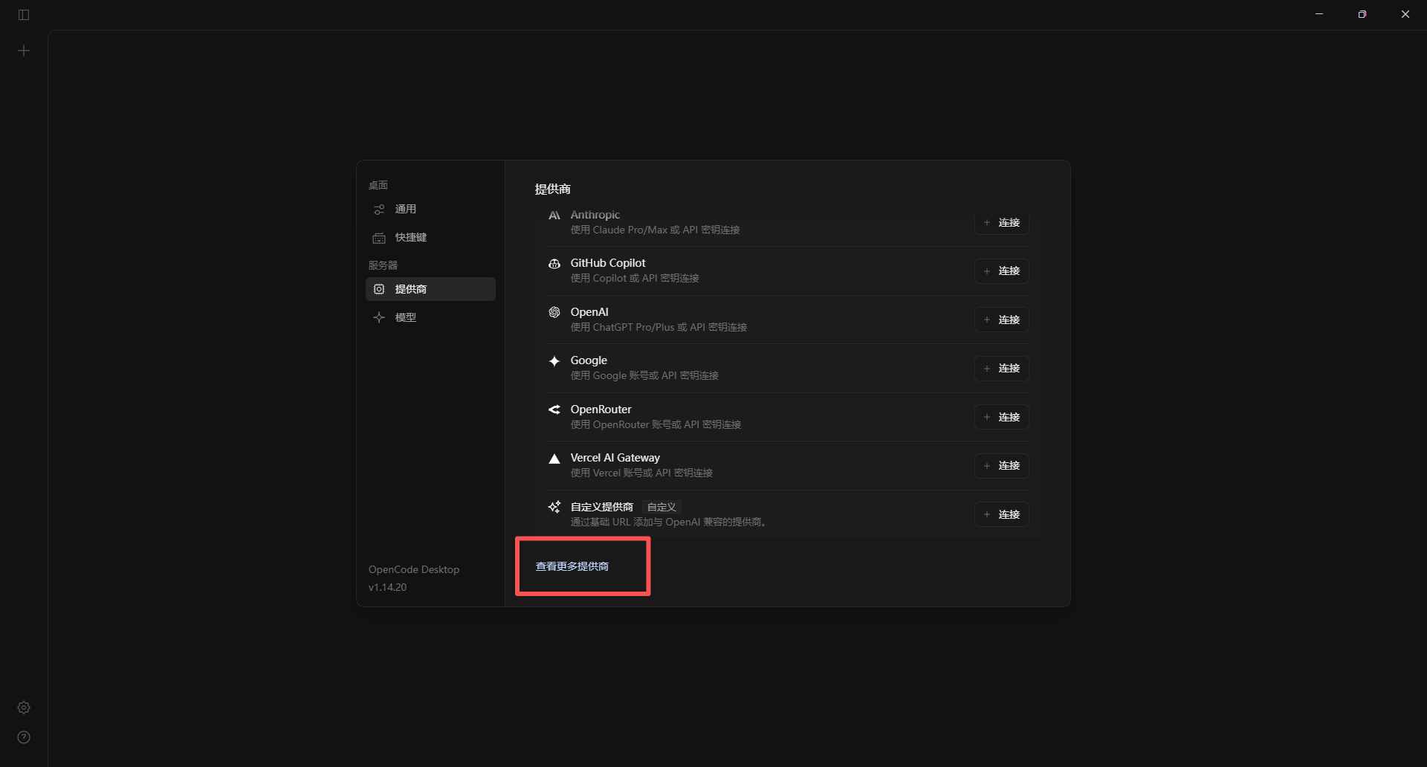Screen dimensions: 1427x767
Task: Open the help question mark icon
Action: click(24, 737)
